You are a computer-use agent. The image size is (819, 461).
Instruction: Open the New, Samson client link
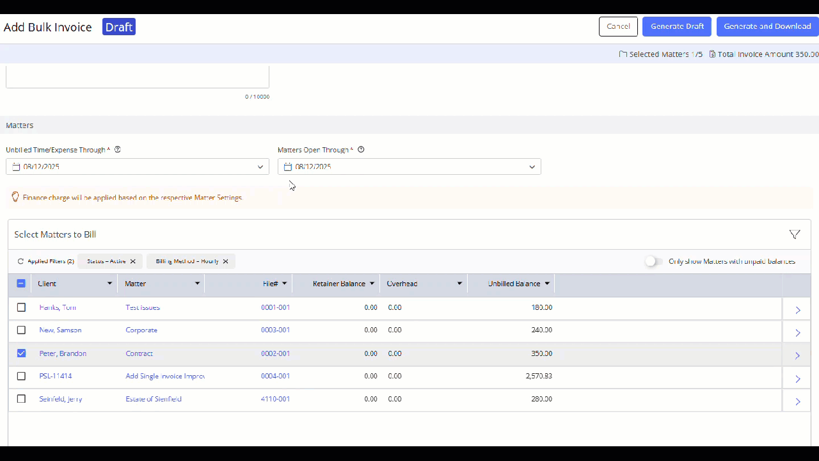[x=60, y=330]
